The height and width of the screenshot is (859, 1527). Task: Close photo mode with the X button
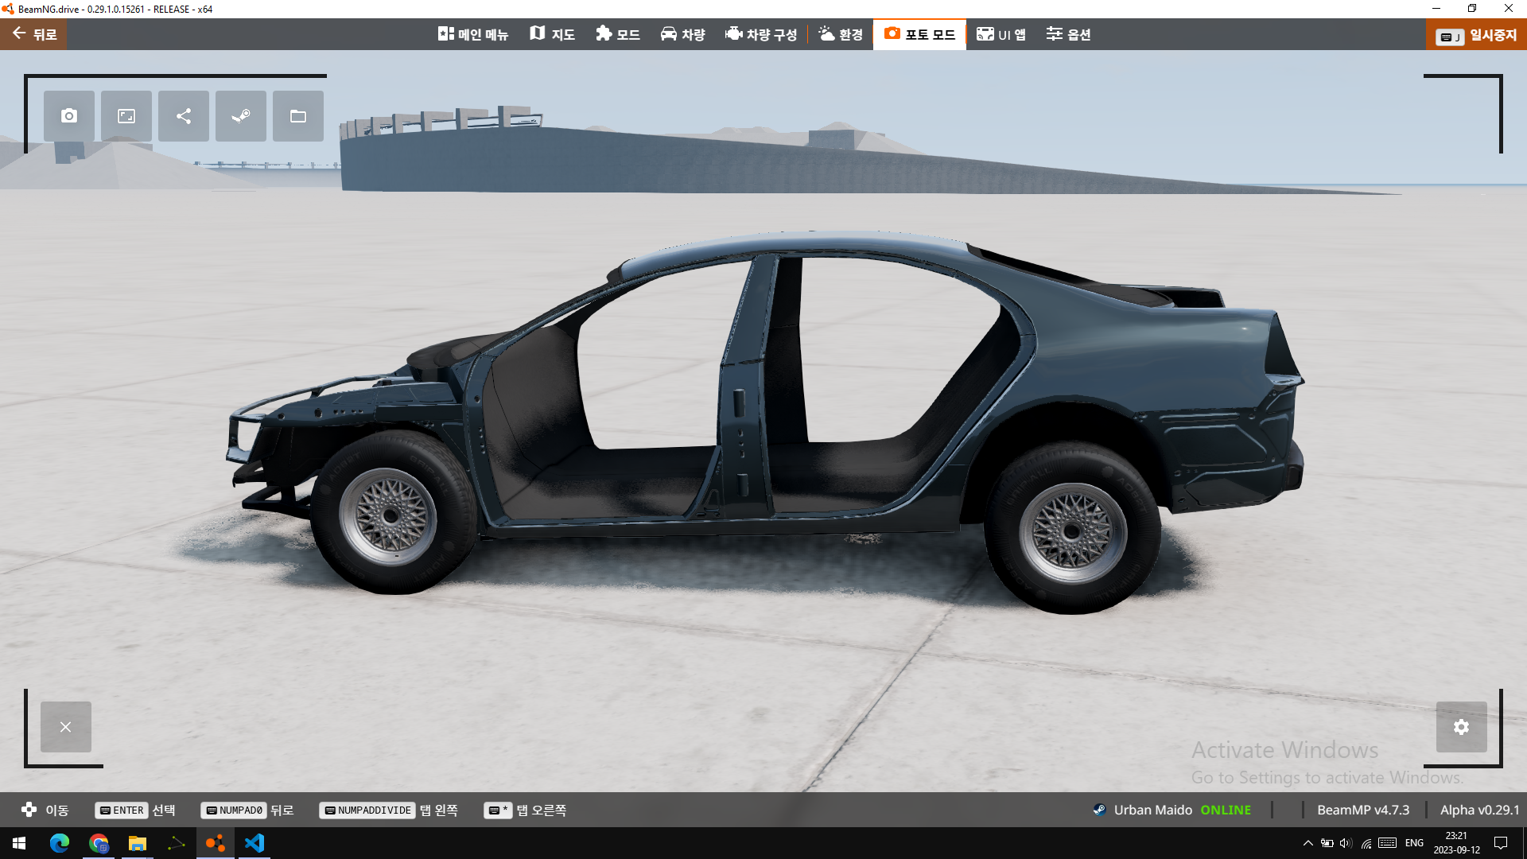pyautogui.click(x=66, y=727)
